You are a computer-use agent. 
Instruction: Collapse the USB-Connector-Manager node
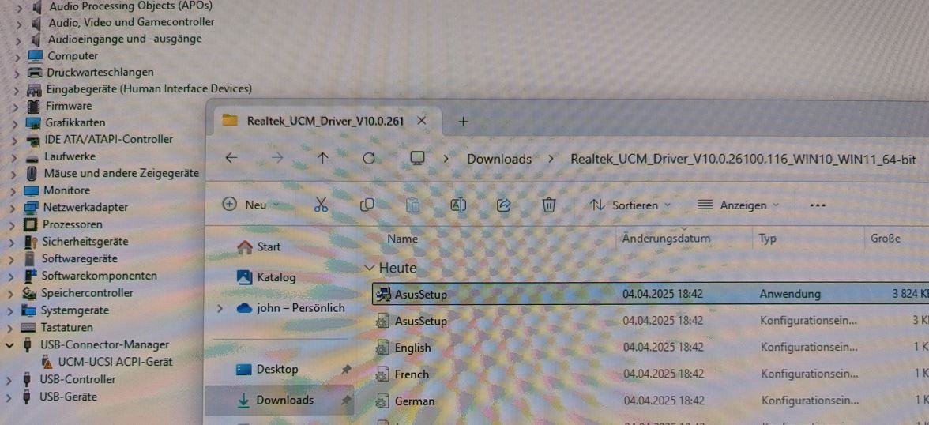[x=11, y=345]
